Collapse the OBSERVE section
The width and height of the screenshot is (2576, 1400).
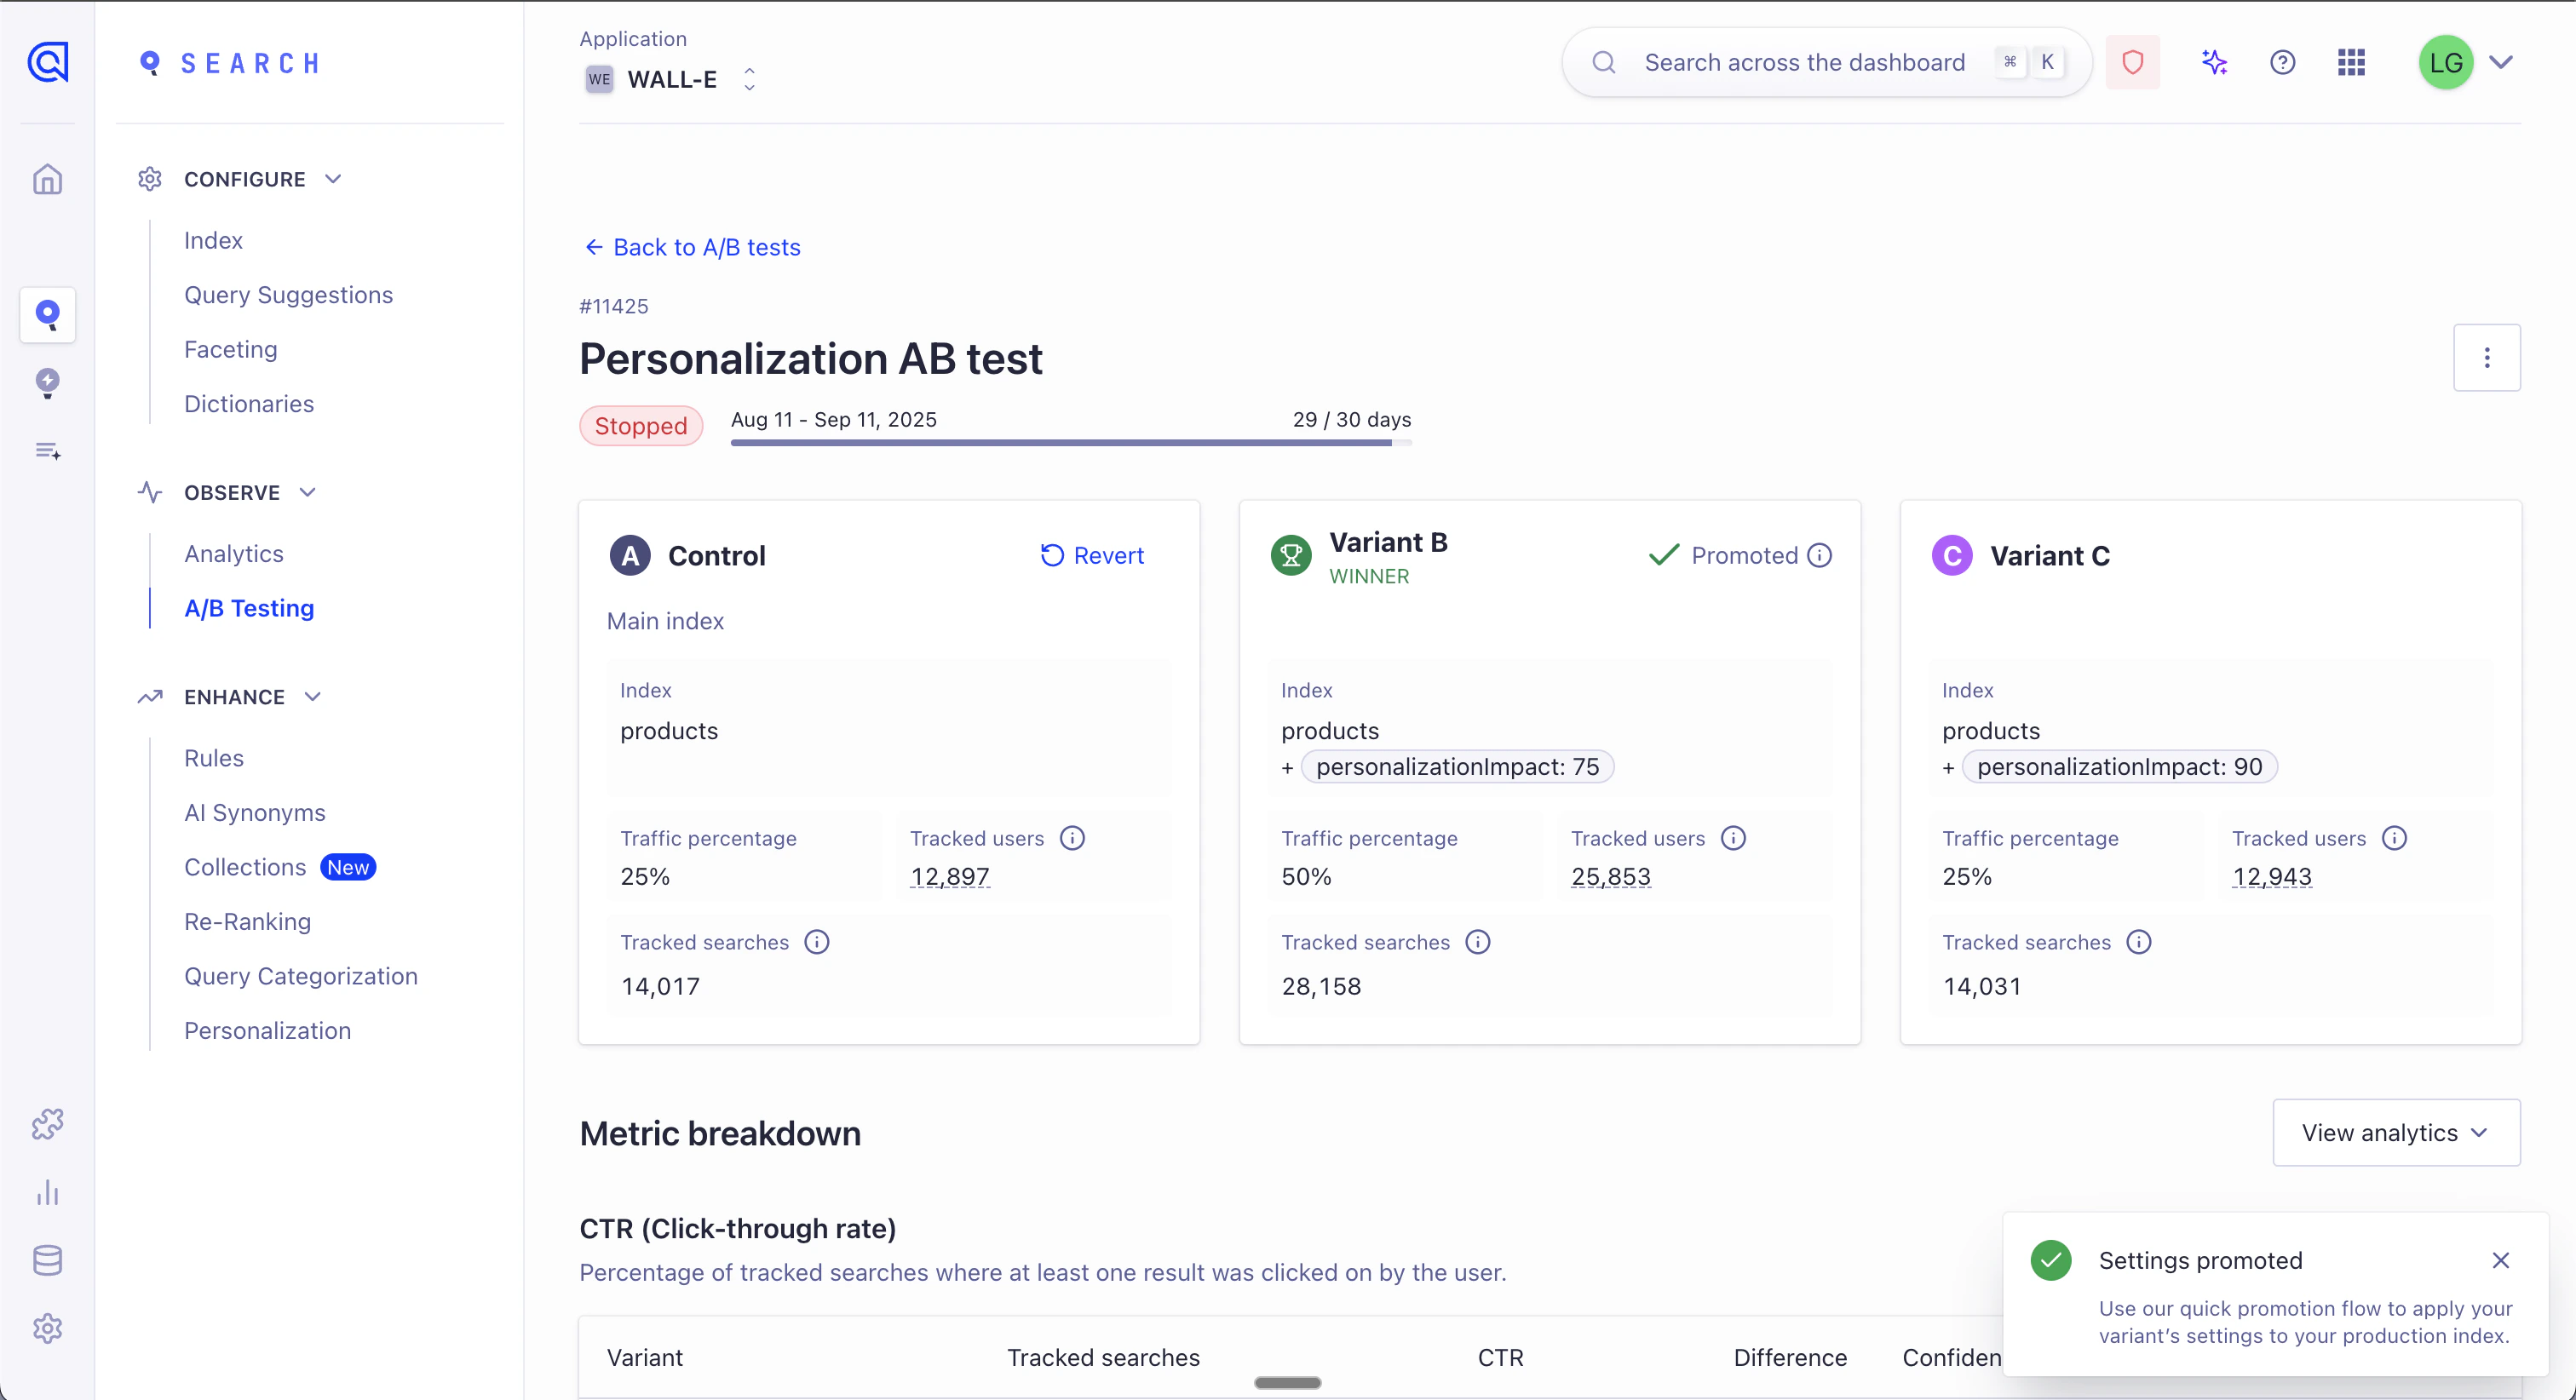pyautogui.click(x=307, y=492)
